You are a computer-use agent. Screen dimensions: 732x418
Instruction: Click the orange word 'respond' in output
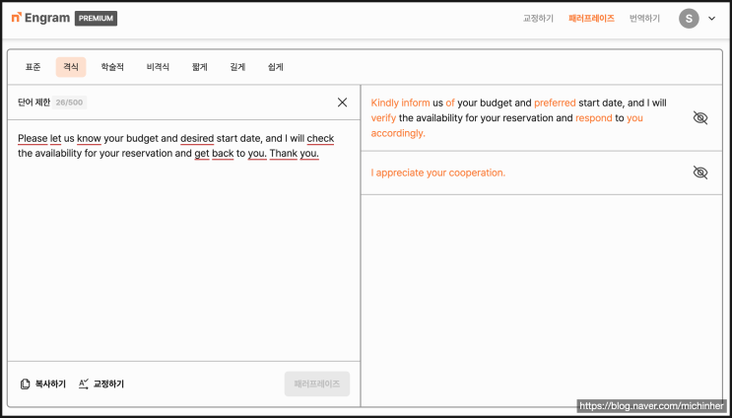[x=593, y=118]
